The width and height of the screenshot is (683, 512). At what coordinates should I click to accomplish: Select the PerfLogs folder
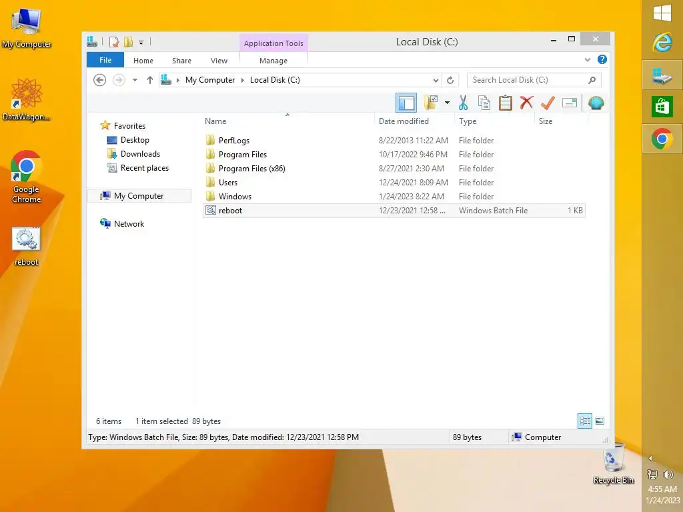(394, 140)
